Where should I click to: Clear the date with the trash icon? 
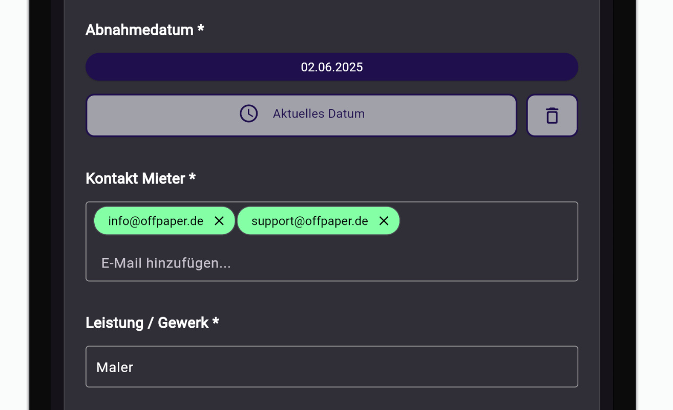(x=552, y=116)
